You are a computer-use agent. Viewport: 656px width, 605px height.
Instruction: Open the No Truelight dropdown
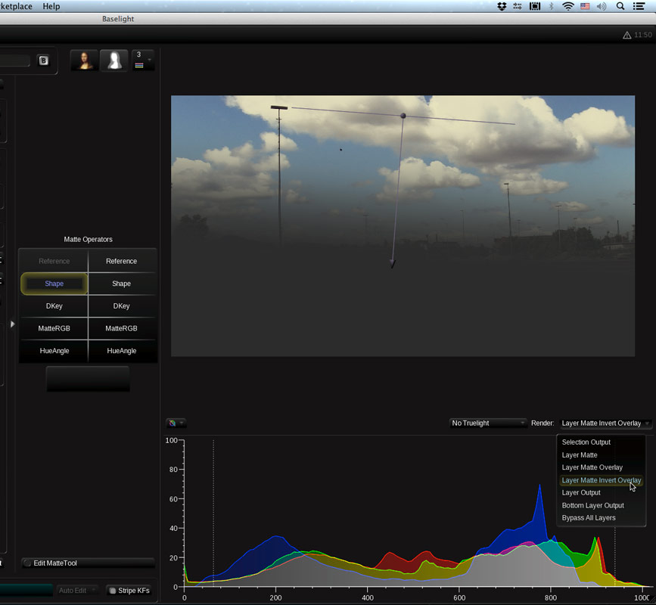[488, 423]
